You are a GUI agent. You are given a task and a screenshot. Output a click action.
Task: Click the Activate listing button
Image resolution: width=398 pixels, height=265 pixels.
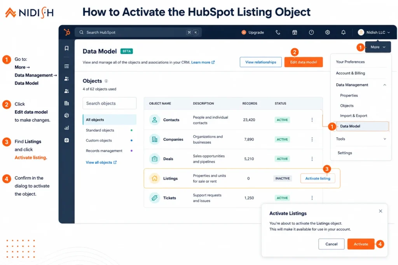318,178
